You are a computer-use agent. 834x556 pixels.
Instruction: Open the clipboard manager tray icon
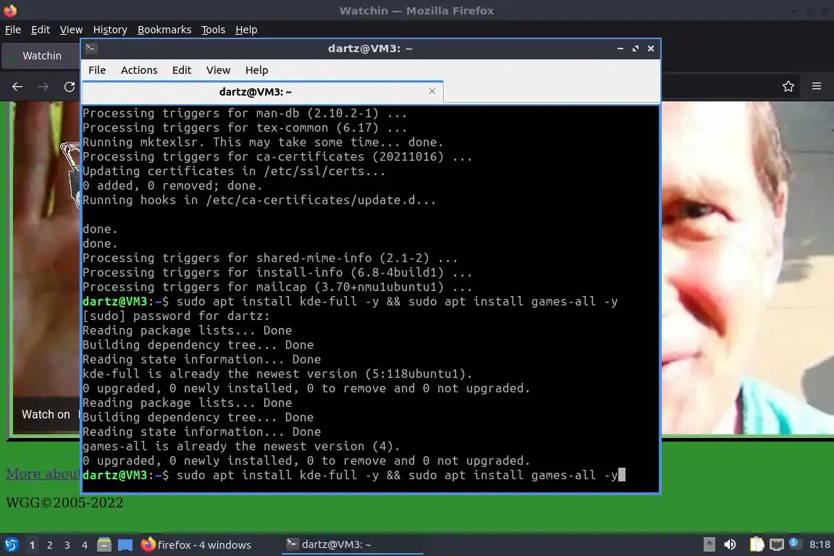pos(757,544)
